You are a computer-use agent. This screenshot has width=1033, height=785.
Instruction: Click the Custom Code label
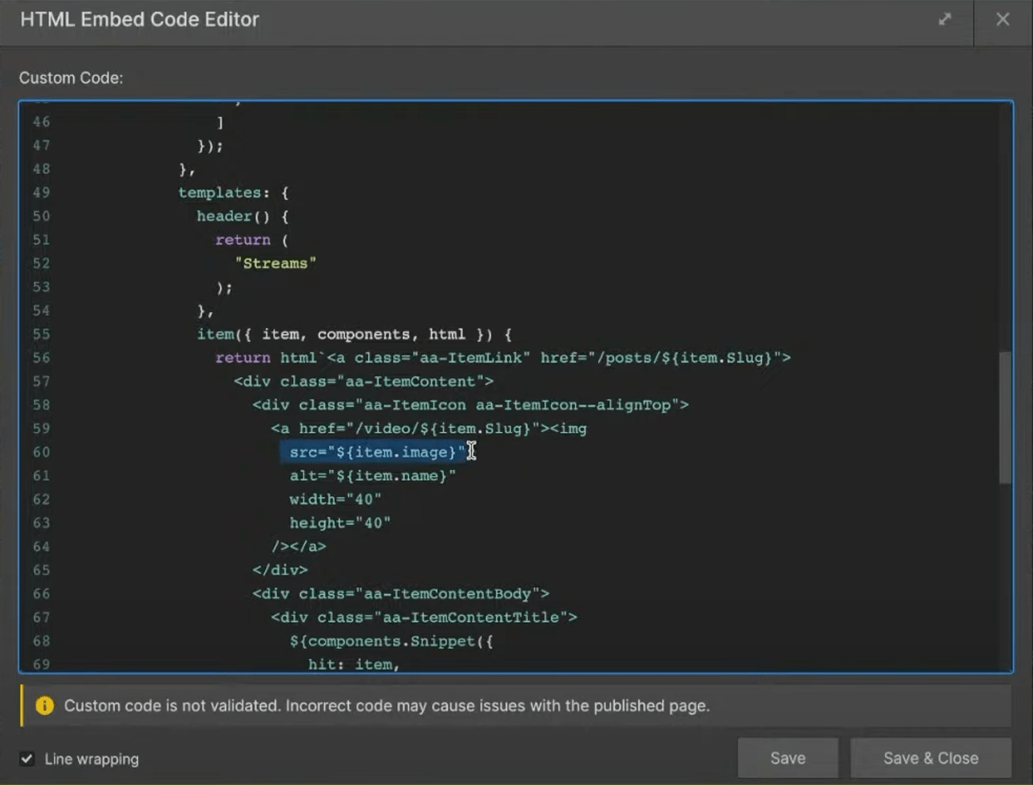72,77
